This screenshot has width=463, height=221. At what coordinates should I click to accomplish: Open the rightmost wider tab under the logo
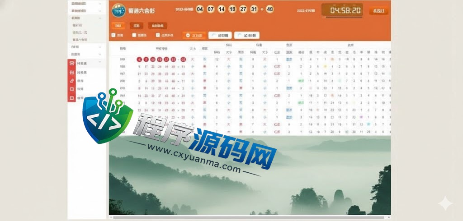(158, 26)
